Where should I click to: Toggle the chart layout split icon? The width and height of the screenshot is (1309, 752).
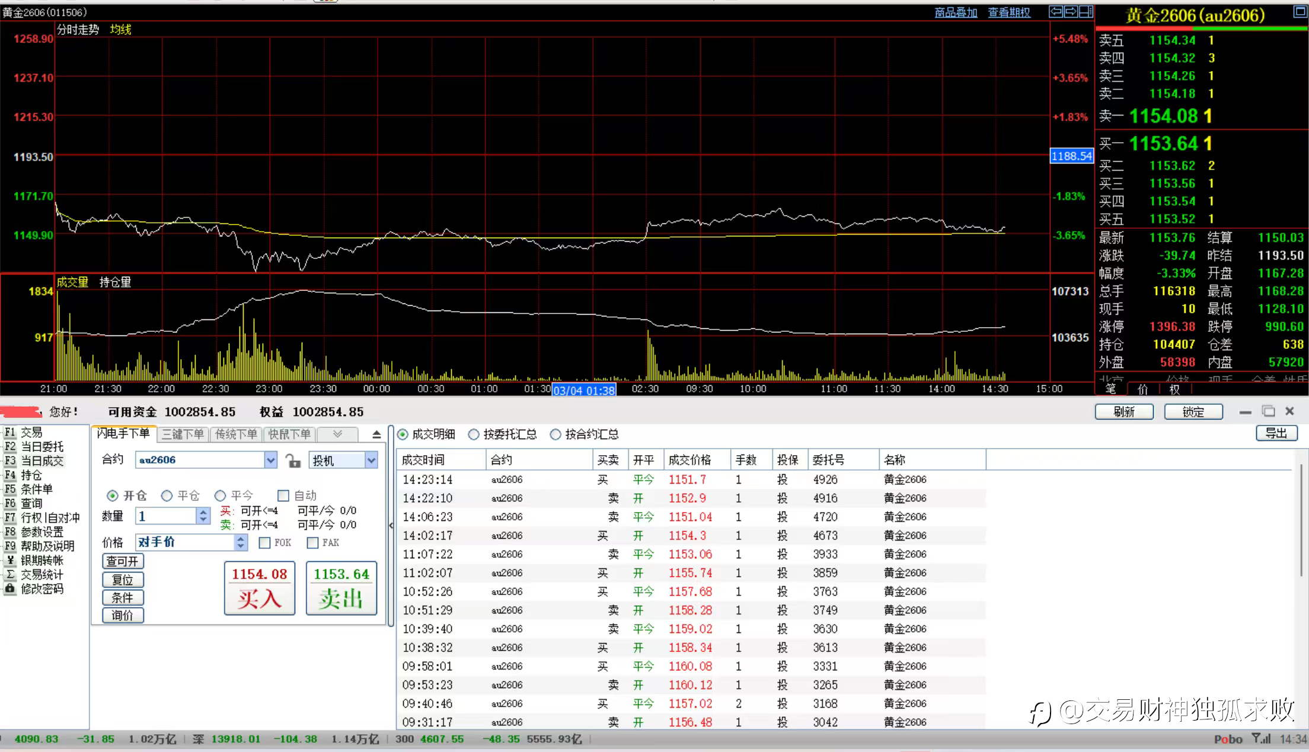click(x=1086, y=12)
